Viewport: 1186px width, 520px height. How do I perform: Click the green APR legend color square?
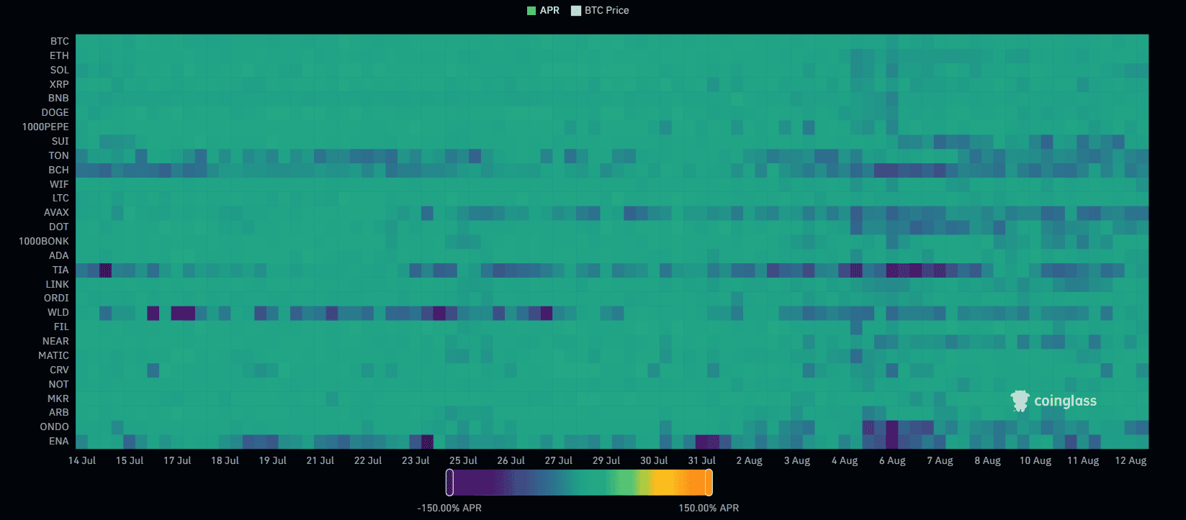click(531, 11)
